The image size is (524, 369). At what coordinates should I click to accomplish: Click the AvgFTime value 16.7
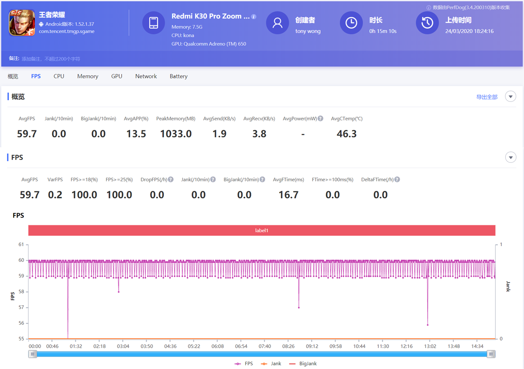(x=289, y=195)
